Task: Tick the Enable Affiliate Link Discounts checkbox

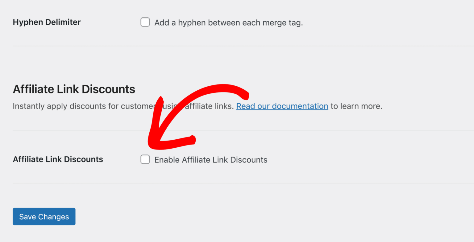Action: tap(145, 159)
